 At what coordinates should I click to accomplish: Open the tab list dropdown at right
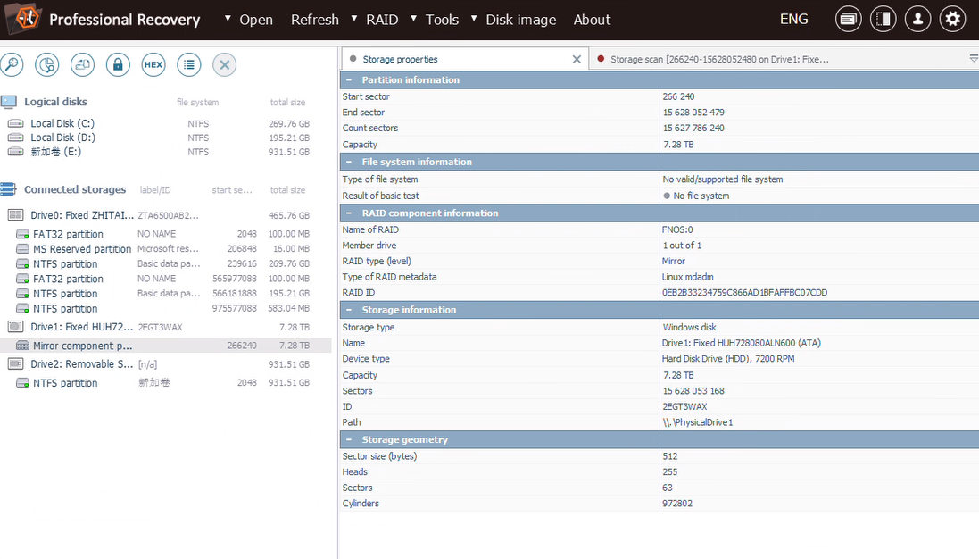[974, 58]
